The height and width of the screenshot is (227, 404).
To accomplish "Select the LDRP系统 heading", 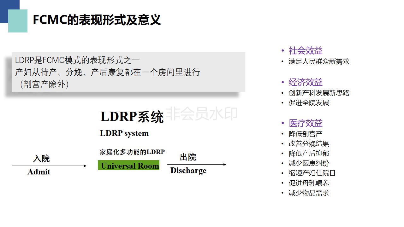I will [132, 117].
